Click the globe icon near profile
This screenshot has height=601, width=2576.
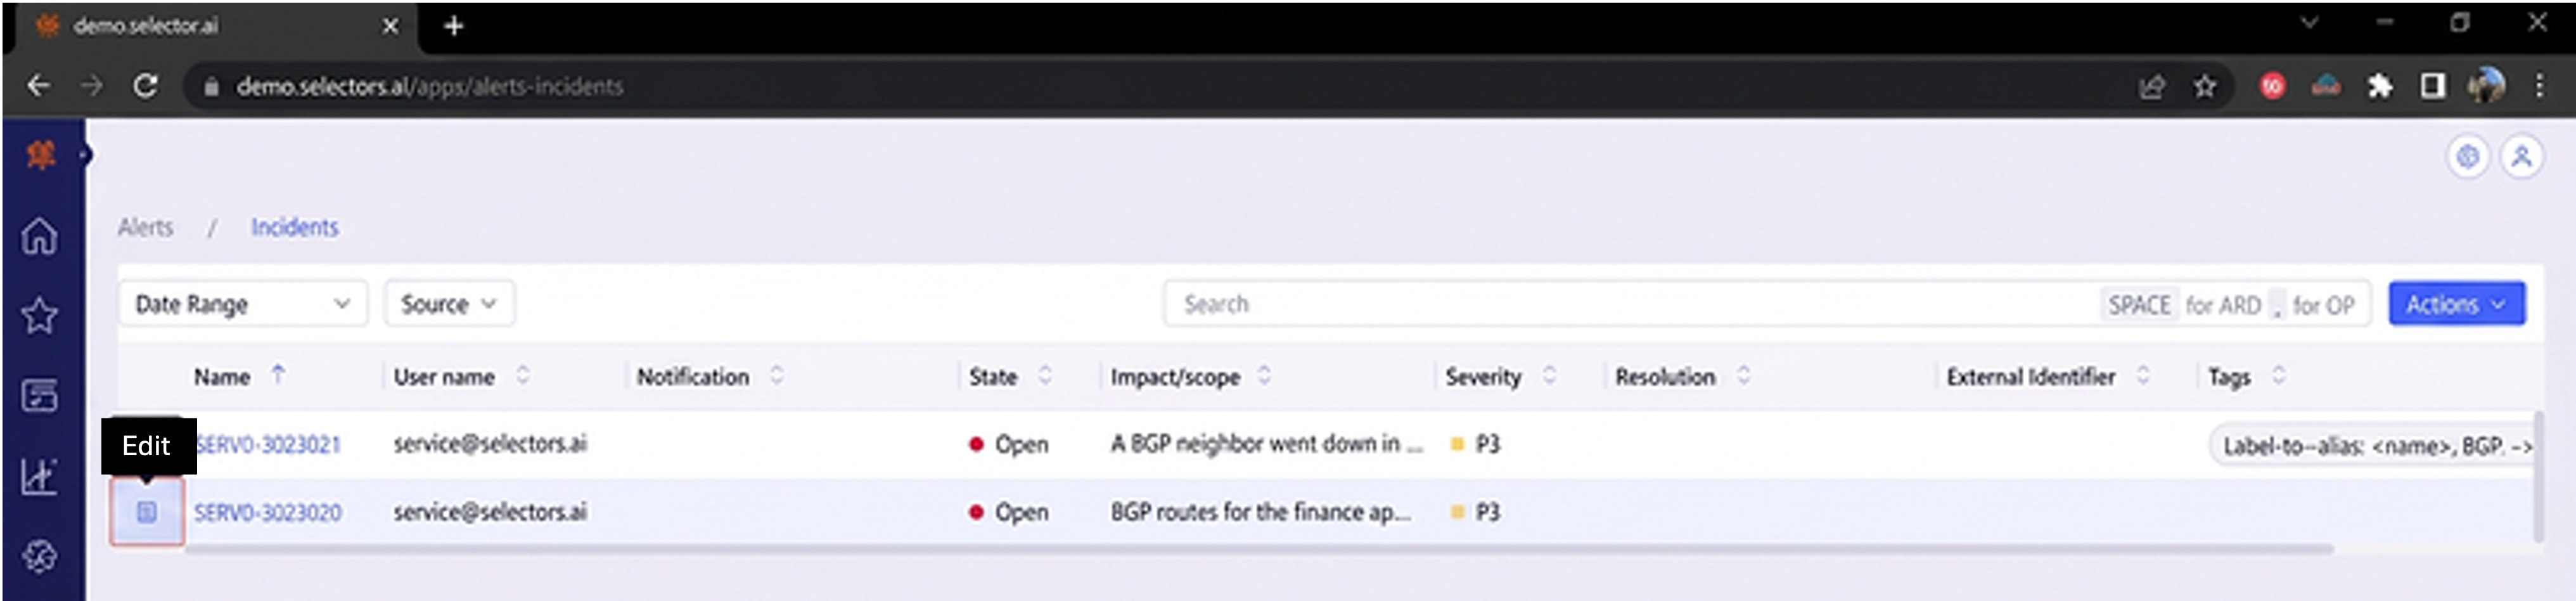[2468, 157]
